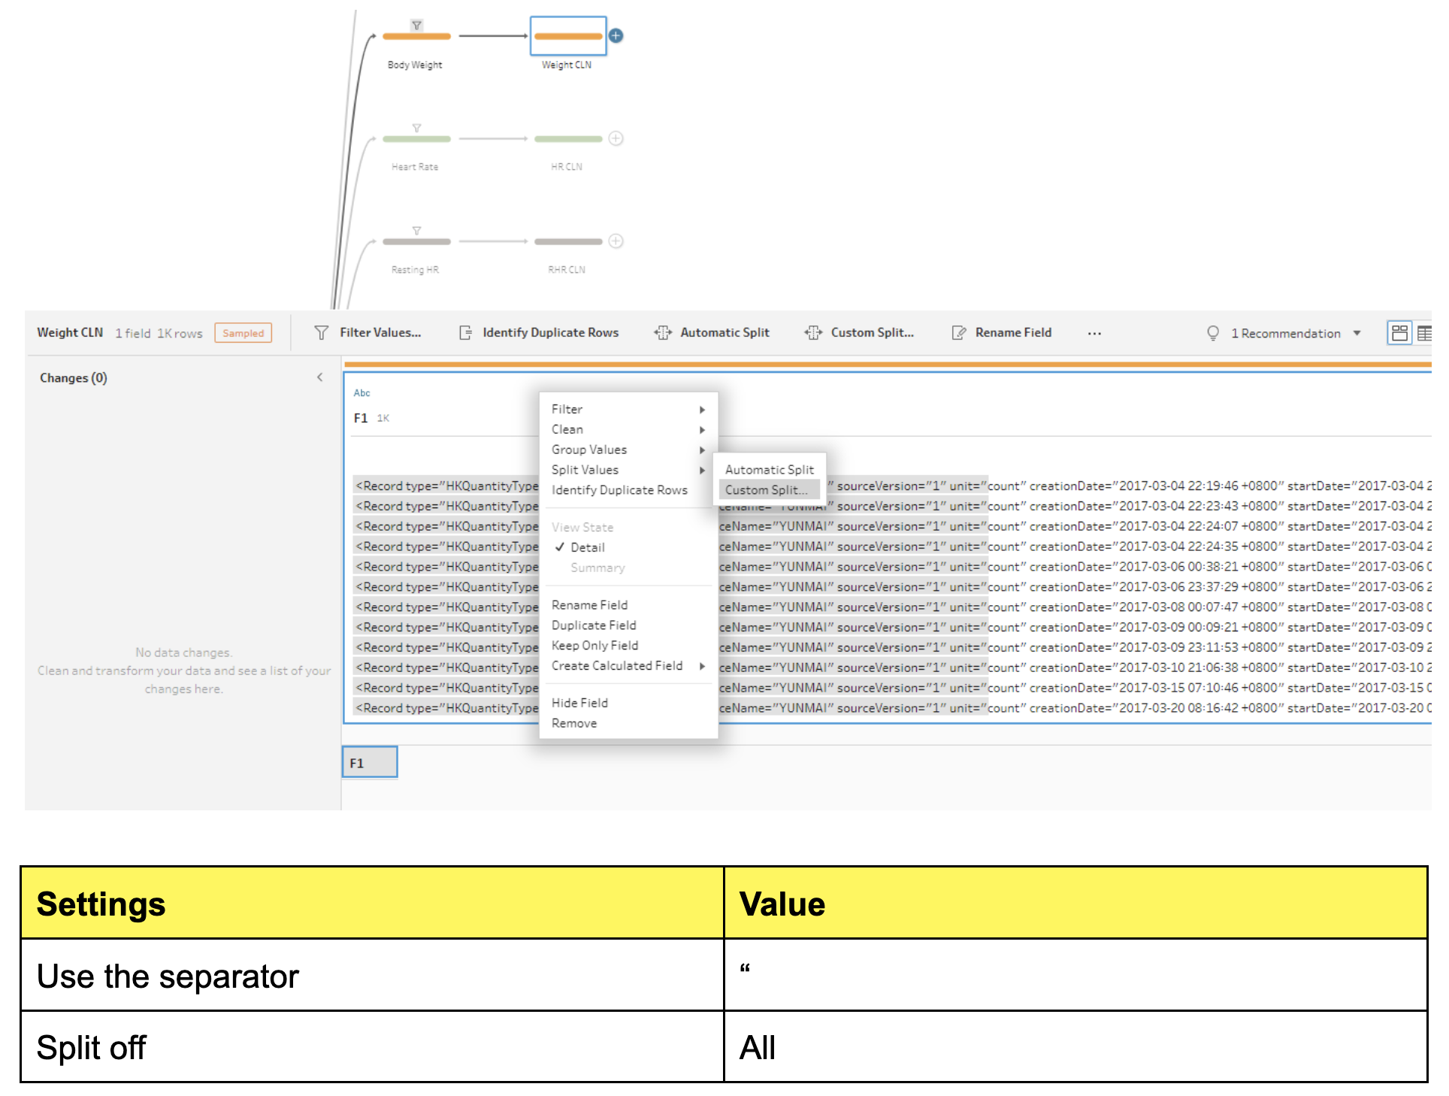Viewport: 1449px width, 1096px height.
Task: Click plus icon next to HR CLN step
Action: click(x=616, y=138)
